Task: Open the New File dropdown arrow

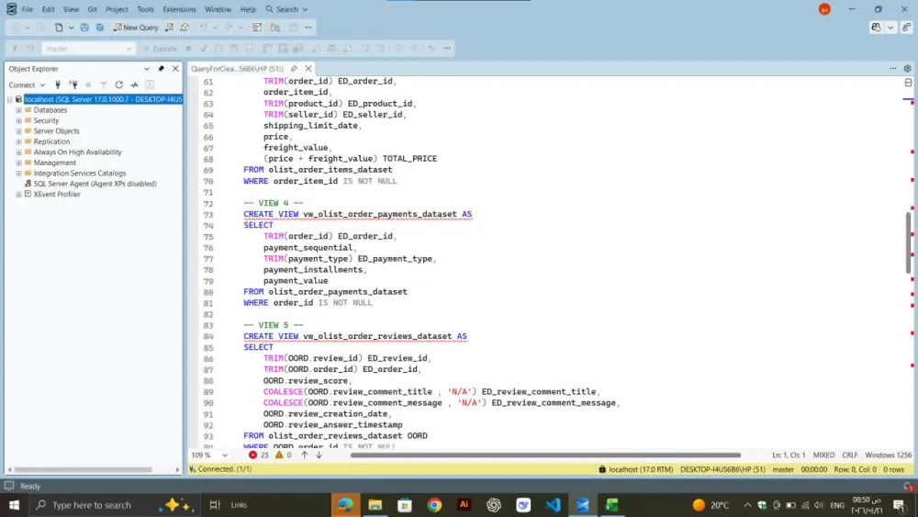Action: pyautogui.click(x=71, y=28)
